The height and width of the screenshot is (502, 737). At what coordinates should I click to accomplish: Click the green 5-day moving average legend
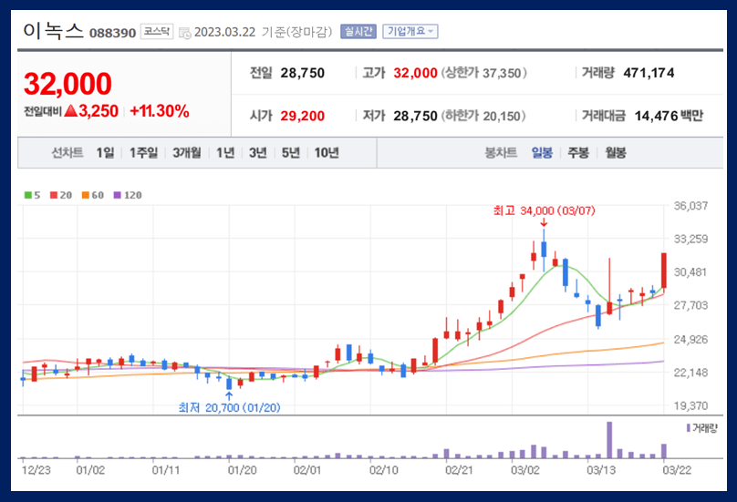(x=33, y=195)
